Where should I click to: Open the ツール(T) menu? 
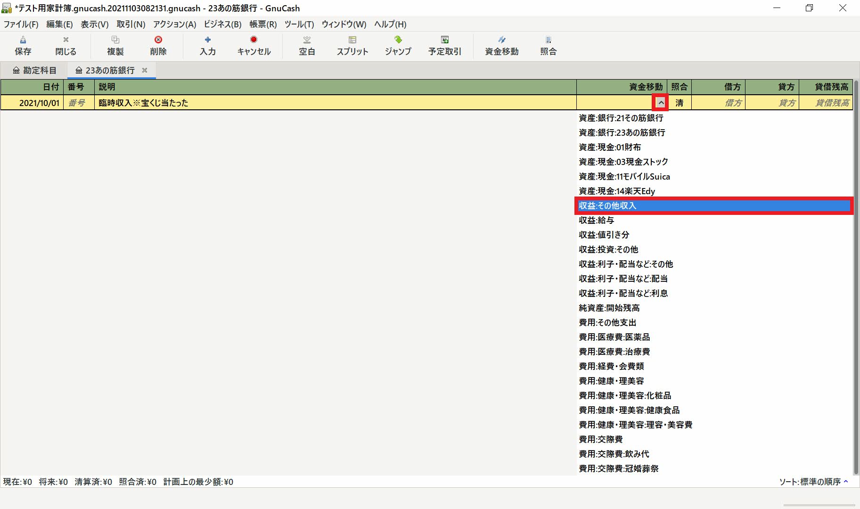pyautogui.click(x=299, y=24)
